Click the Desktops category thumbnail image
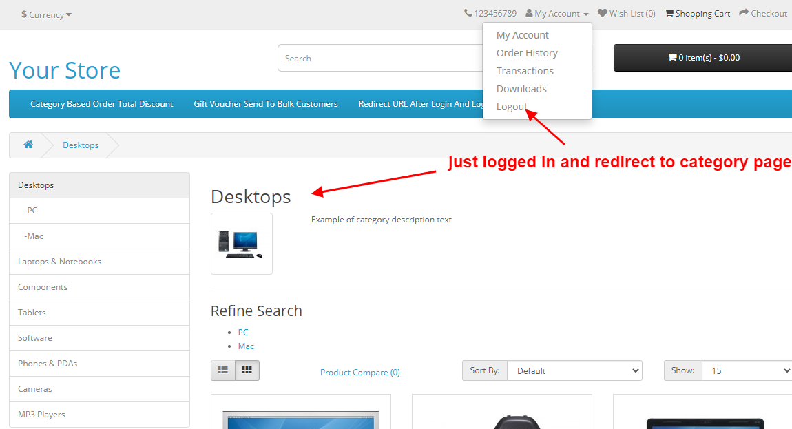792x429 pixels. tap(242, 244)
